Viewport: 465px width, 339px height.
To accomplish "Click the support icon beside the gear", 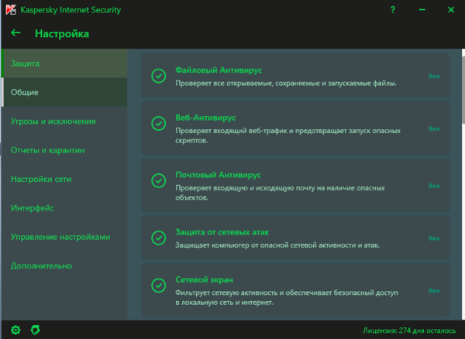I will pyautogui.click(x=35, y=330).
